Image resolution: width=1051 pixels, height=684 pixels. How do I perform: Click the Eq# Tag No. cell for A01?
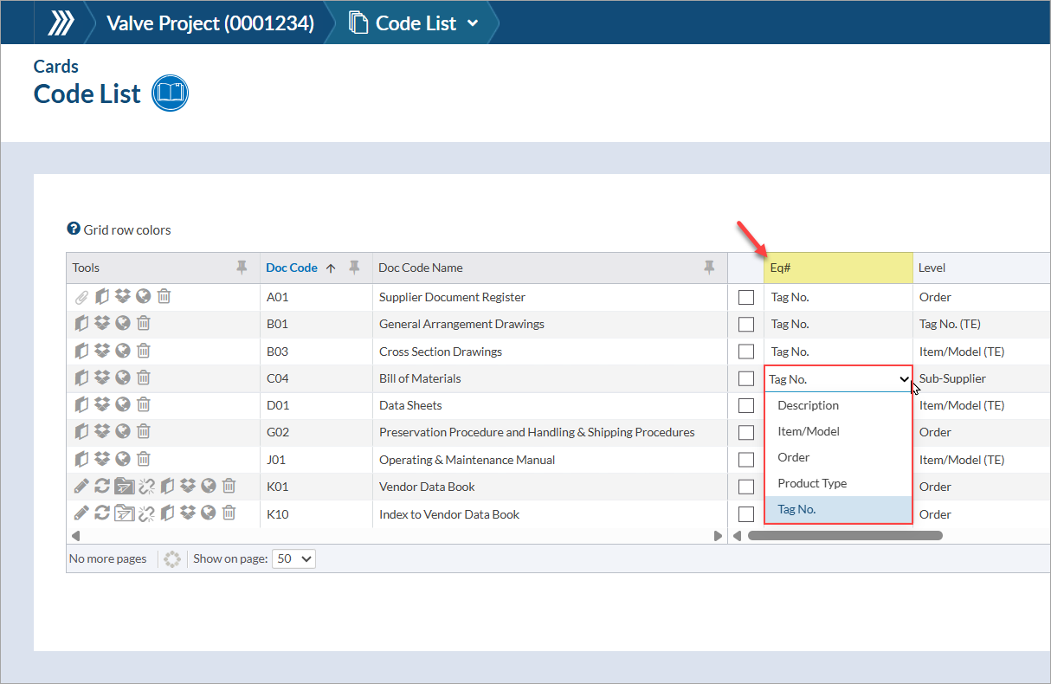point(838,297)
